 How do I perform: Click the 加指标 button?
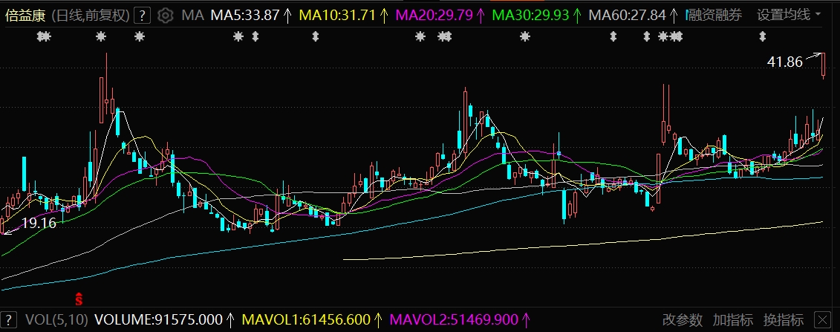click(x=732, y=320)
